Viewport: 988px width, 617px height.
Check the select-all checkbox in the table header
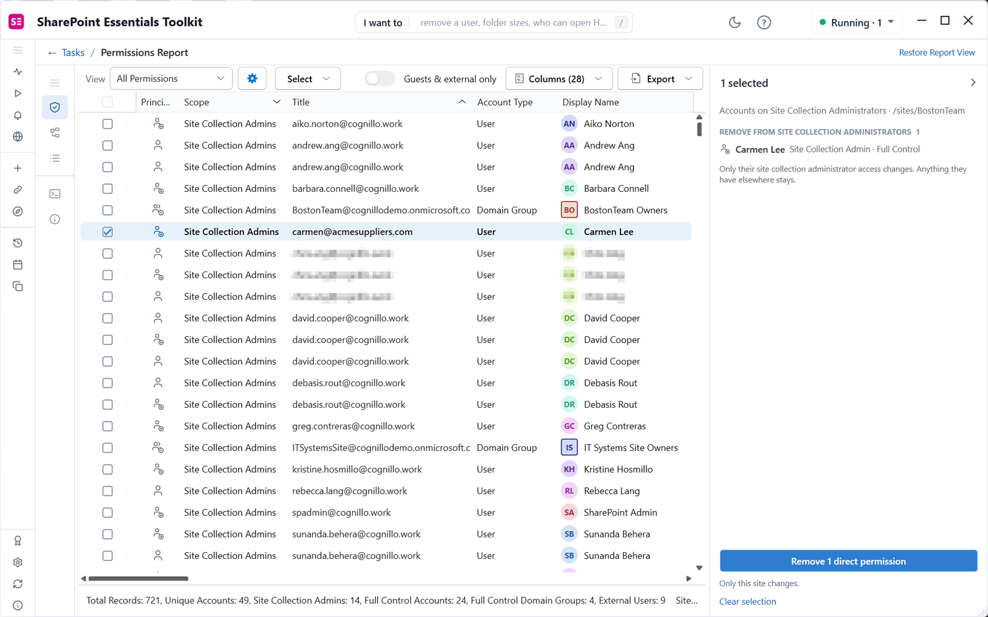107,102
